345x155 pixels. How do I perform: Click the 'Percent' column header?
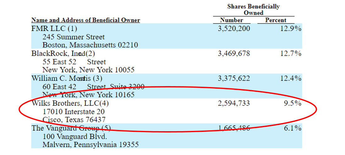[x=276, y=20]
